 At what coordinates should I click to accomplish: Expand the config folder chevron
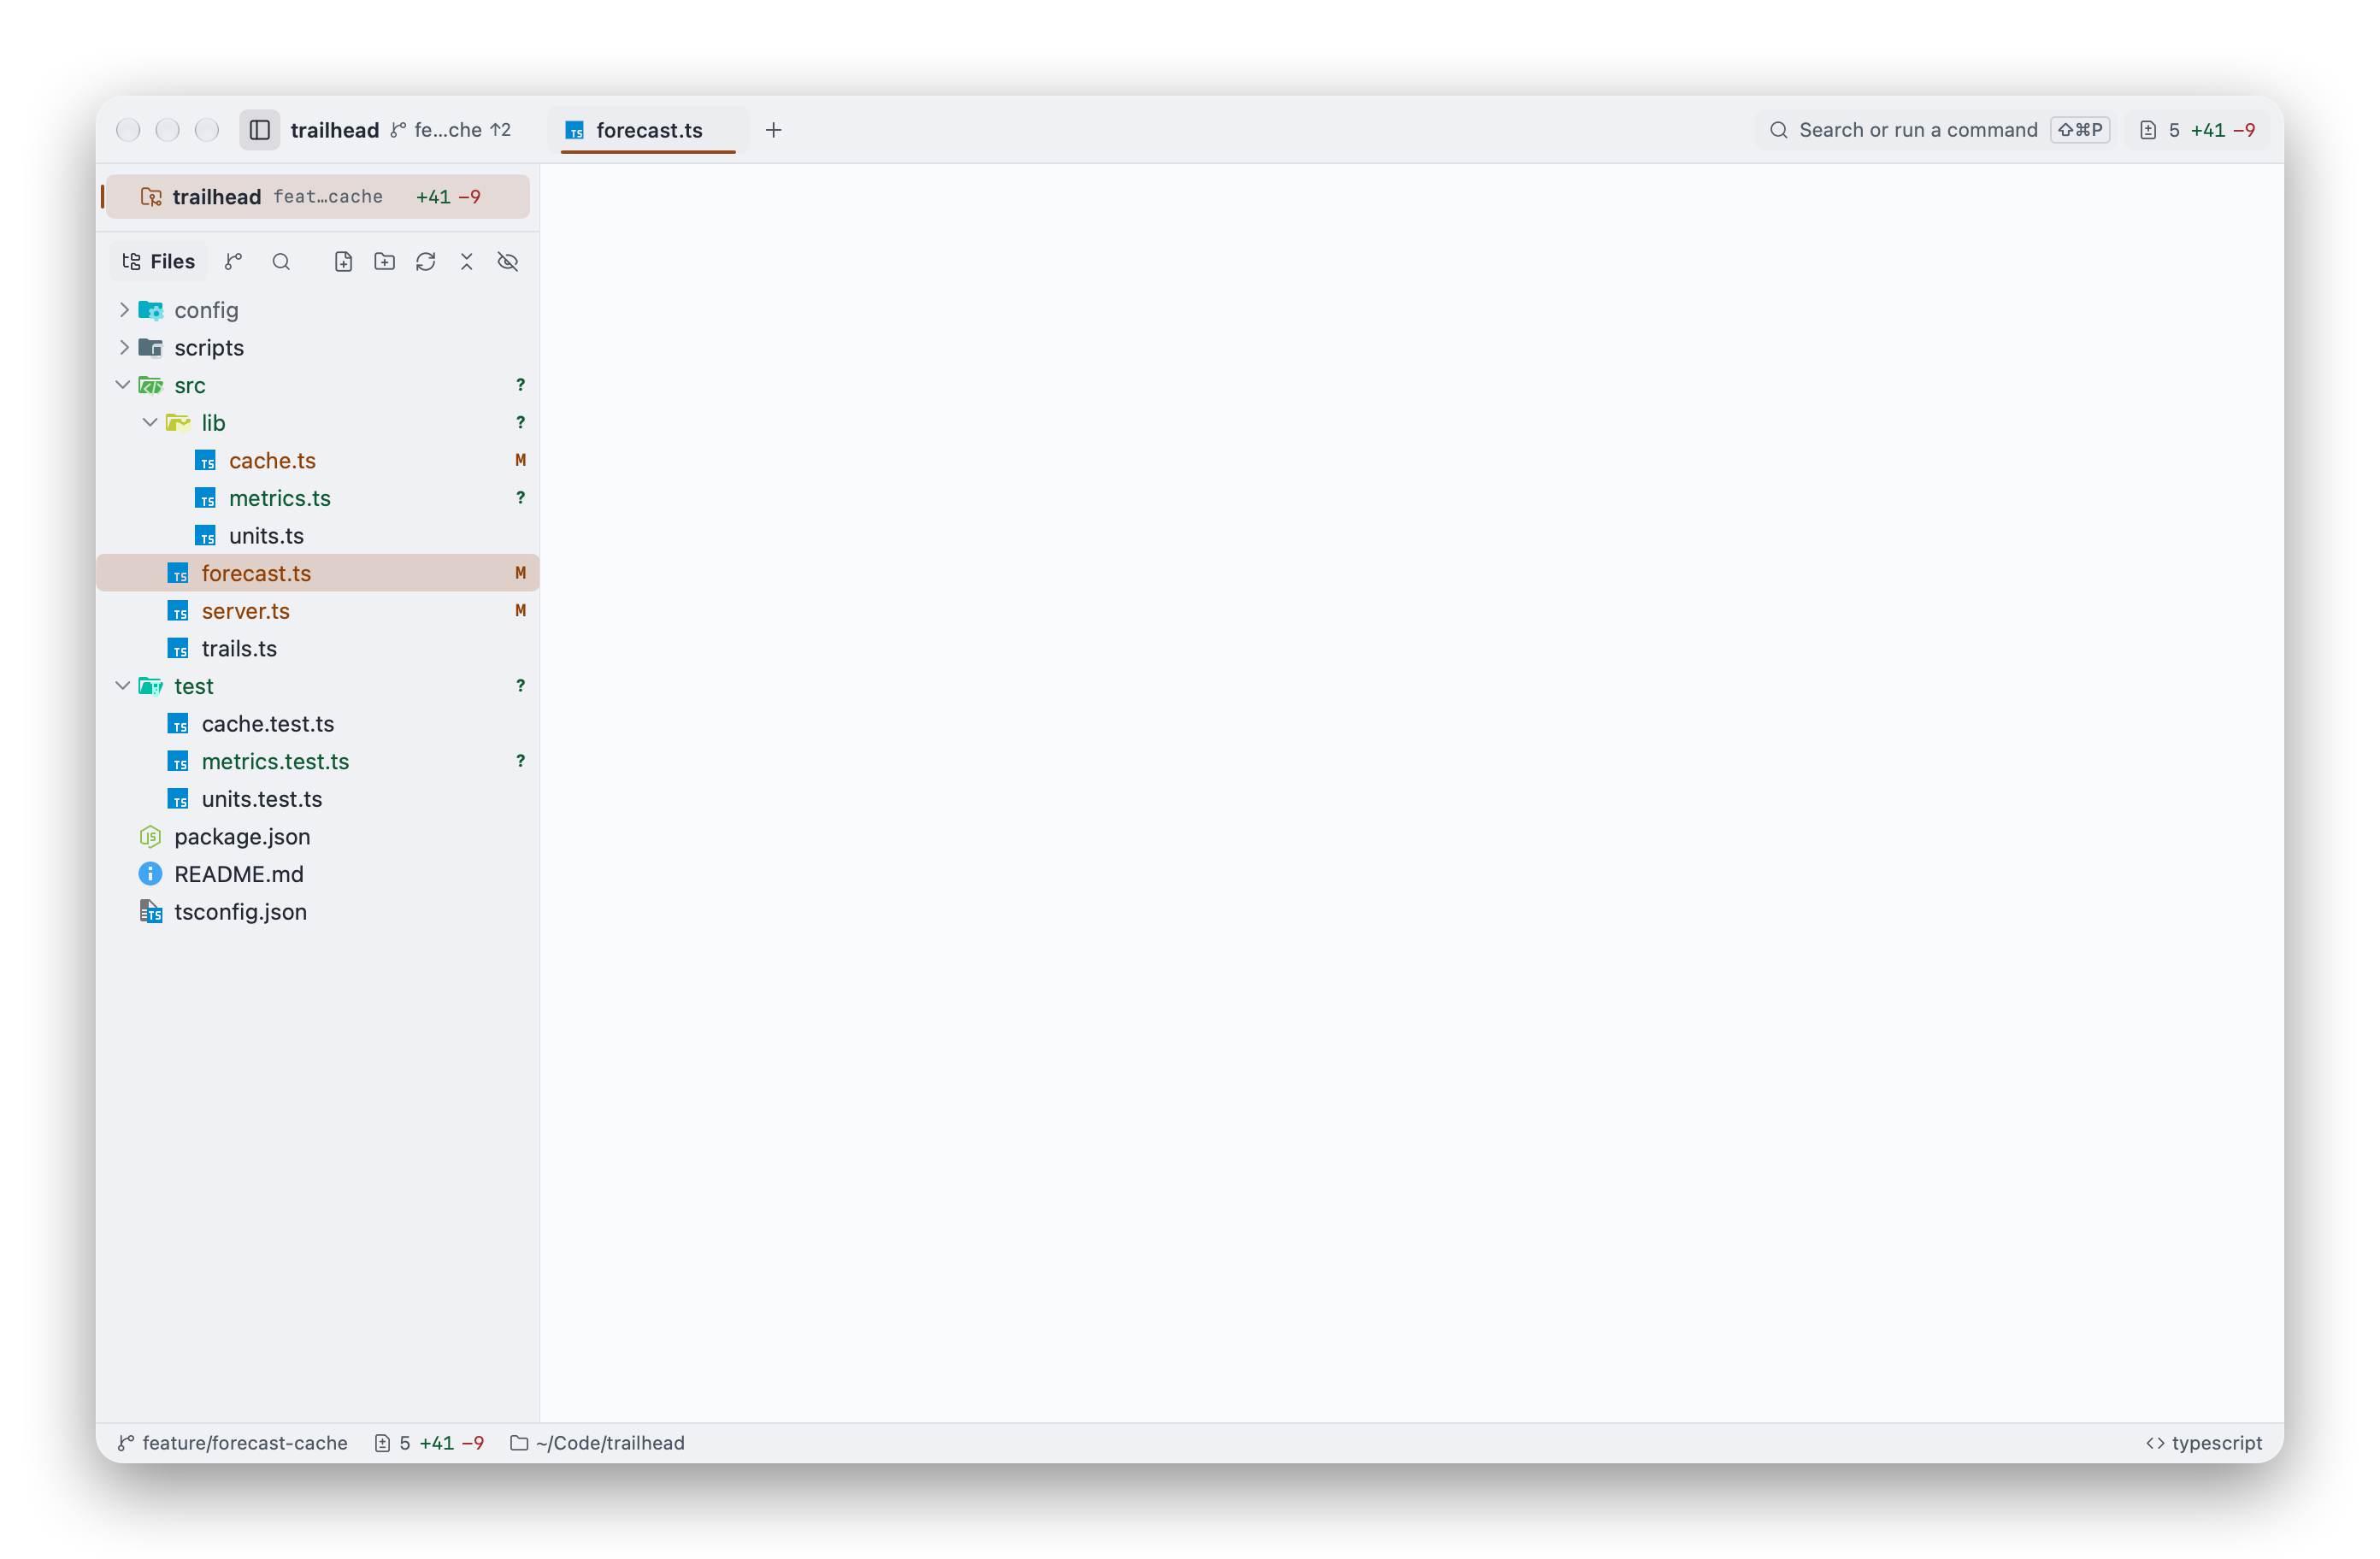(x=124, y=310)
